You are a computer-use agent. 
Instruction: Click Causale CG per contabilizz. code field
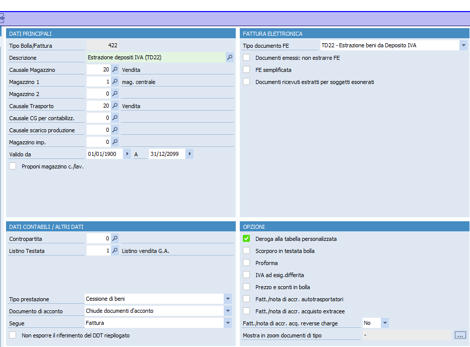tap(99, 118)
